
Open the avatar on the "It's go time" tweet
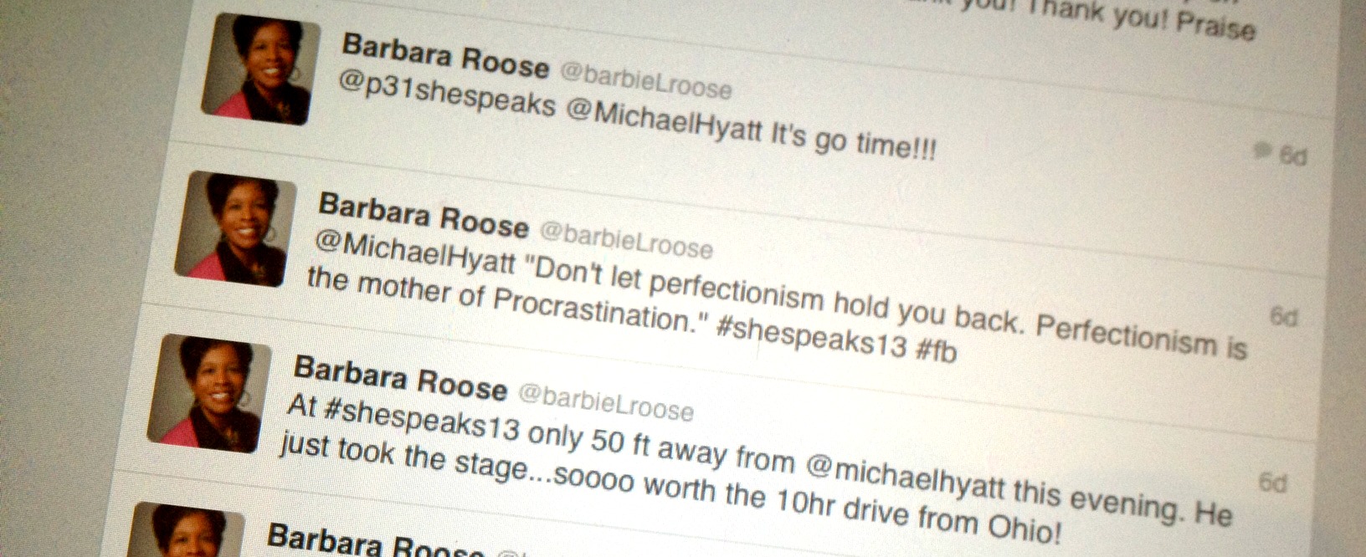[x=260, y=69]
